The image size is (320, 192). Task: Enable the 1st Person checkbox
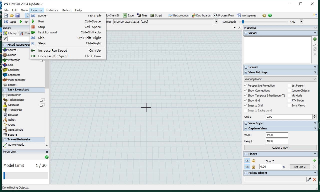point(289,86)
